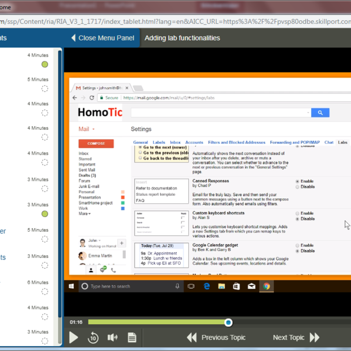The image size is (351, 351).
Task: Select Enable for Google Calendar gadget
Action: pos(297,246)
